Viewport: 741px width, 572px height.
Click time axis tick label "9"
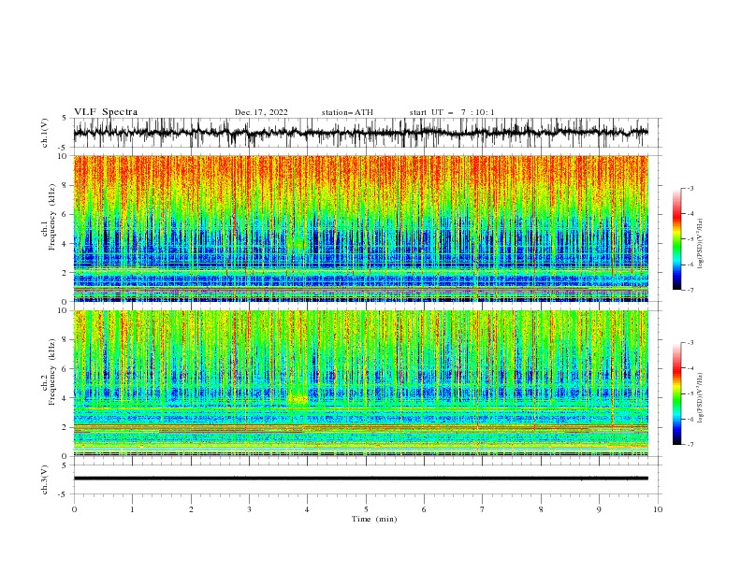[x=599, y=509]
